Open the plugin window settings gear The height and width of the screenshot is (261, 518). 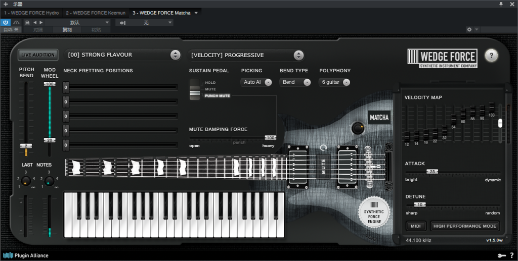pos(469,30)
